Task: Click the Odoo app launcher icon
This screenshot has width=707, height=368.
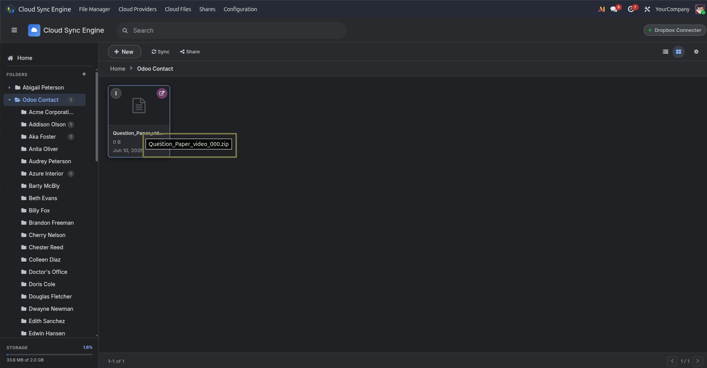Action: coord(11,9)
